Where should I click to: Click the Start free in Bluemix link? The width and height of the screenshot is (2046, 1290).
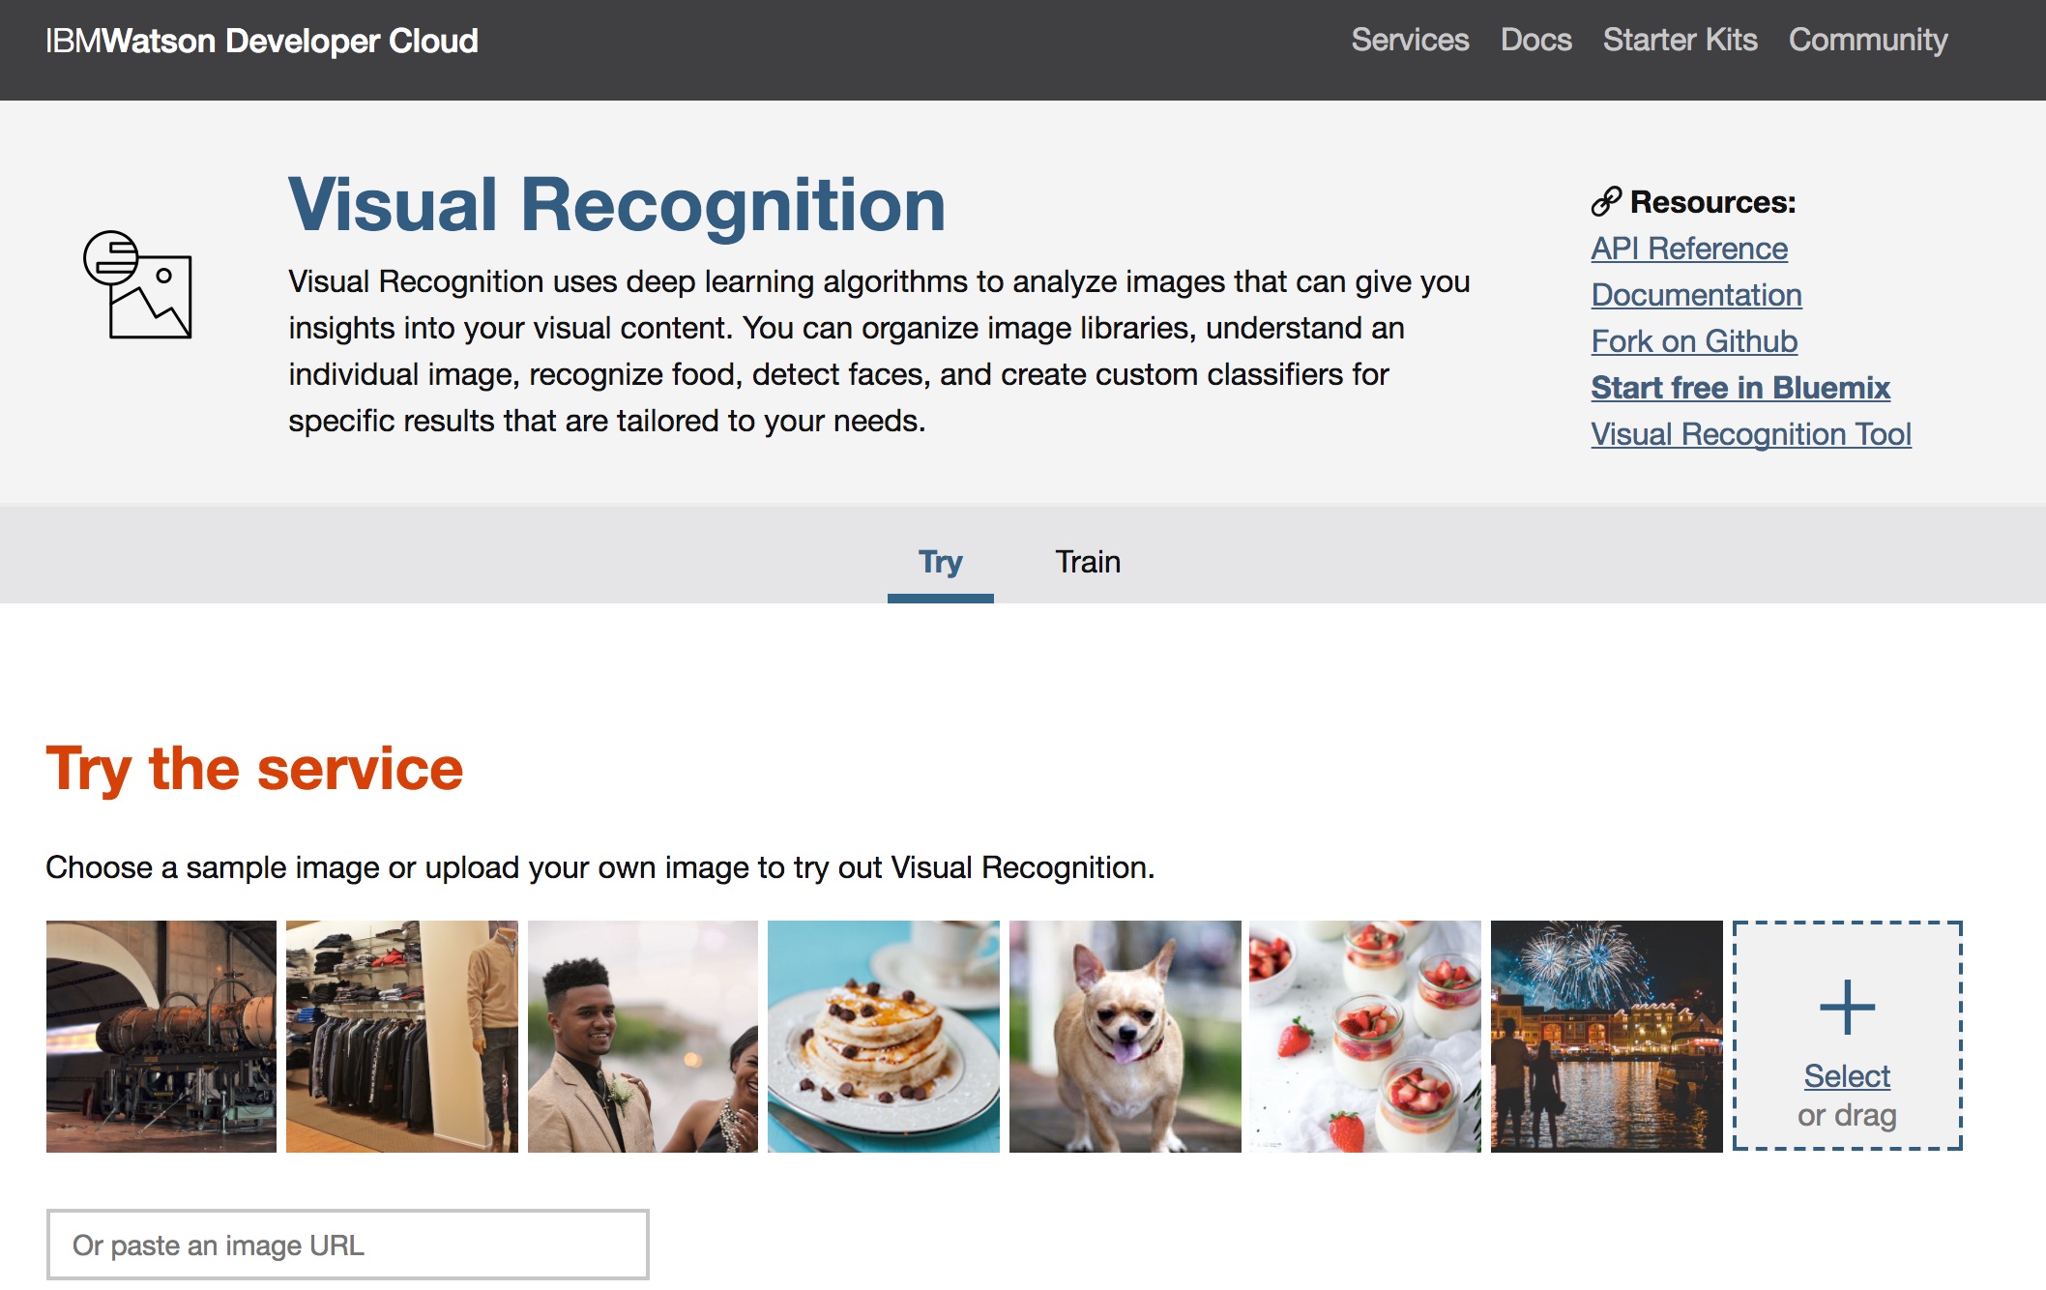click(x=1739, y=388)
